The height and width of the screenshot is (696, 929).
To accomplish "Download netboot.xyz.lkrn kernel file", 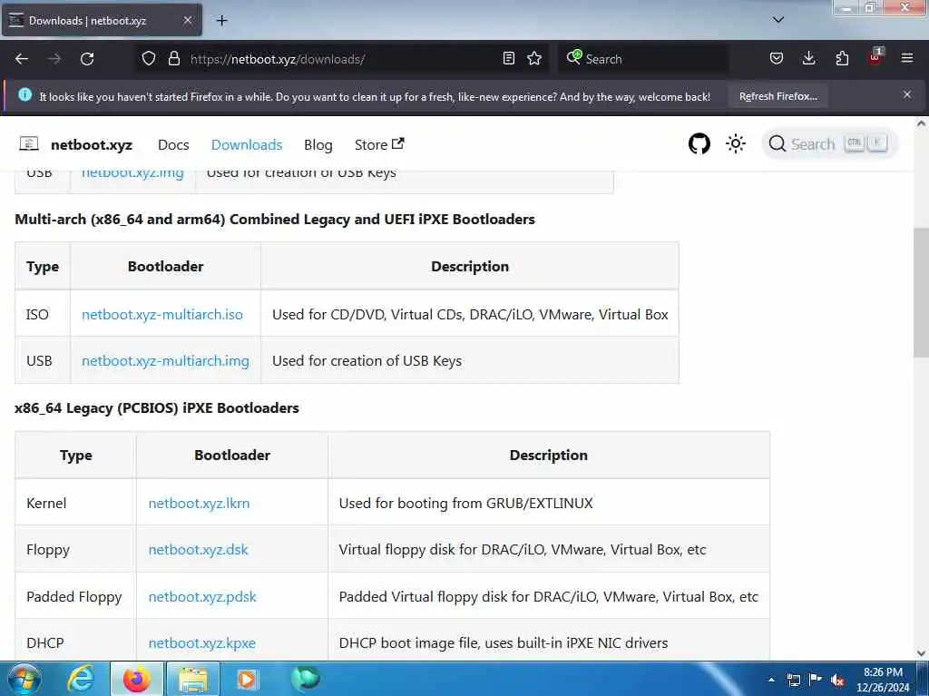I will [199, 503].
